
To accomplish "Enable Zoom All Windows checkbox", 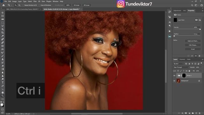I will pos(40,5).
